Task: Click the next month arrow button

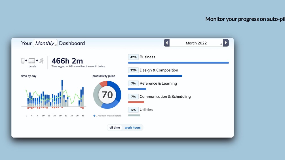Action: 226,43
